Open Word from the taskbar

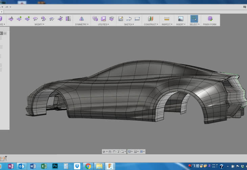pyautogui.click(x=33, y=166)
